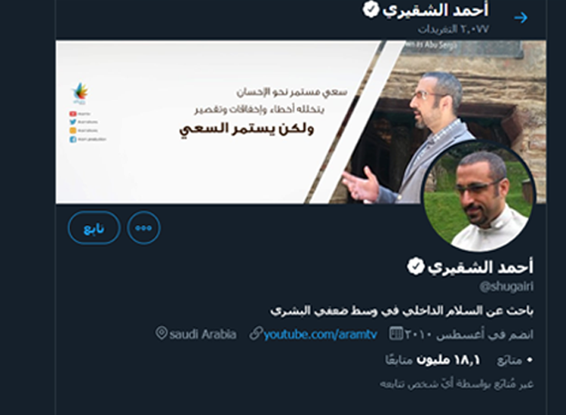The height and width of the screenshot is (415, 566).
Task: Open the following count متابع
Action: pos(515,360)
